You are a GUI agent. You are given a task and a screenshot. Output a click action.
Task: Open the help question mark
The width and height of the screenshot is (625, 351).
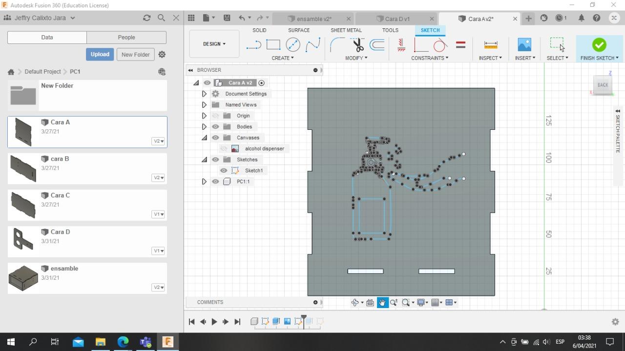[x=596, y=18]
